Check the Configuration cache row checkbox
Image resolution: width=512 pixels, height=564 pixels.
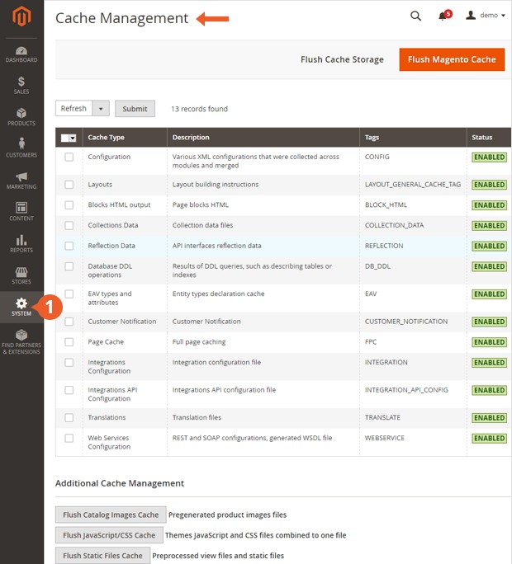tap(69, 157)
